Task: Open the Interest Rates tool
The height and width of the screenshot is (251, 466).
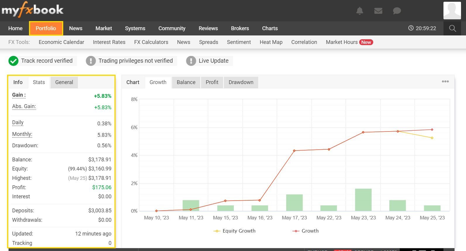Action: (x=109, y=42)
